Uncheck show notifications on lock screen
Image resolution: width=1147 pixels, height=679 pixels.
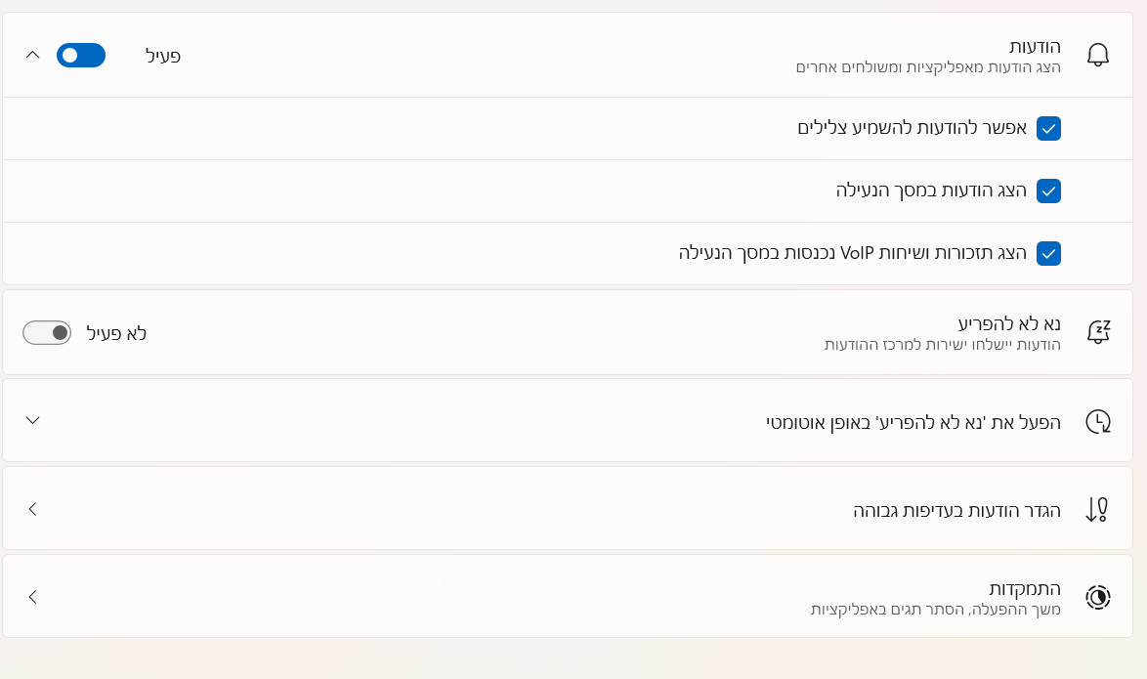(x=1048, y=191)
